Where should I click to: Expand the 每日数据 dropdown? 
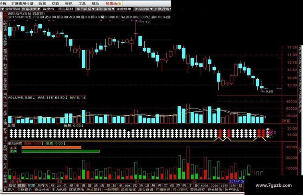(x=85, y=9)
